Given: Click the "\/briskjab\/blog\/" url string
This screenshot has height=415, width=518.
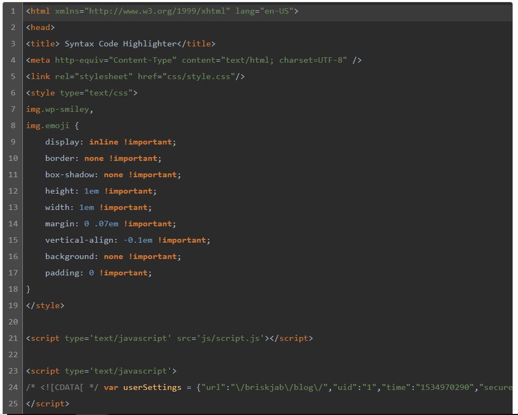Looking at the screenshot, I should (x=279, y=387).
